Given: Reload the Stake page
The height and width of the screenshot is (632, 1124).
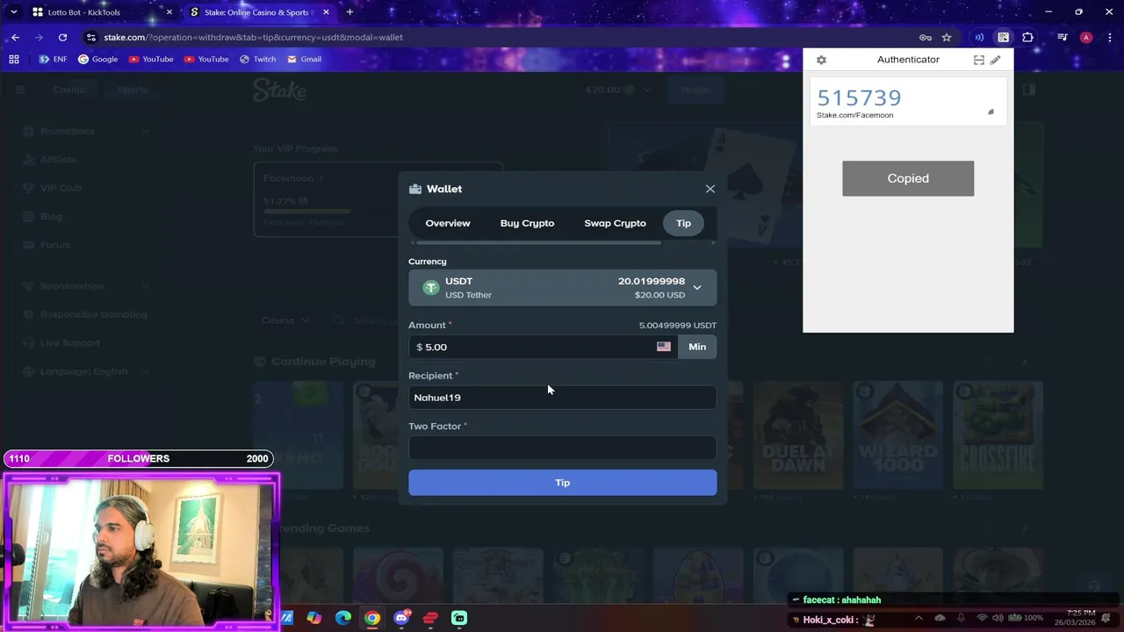Looking at the screenshot, I should tap(62, 37).
